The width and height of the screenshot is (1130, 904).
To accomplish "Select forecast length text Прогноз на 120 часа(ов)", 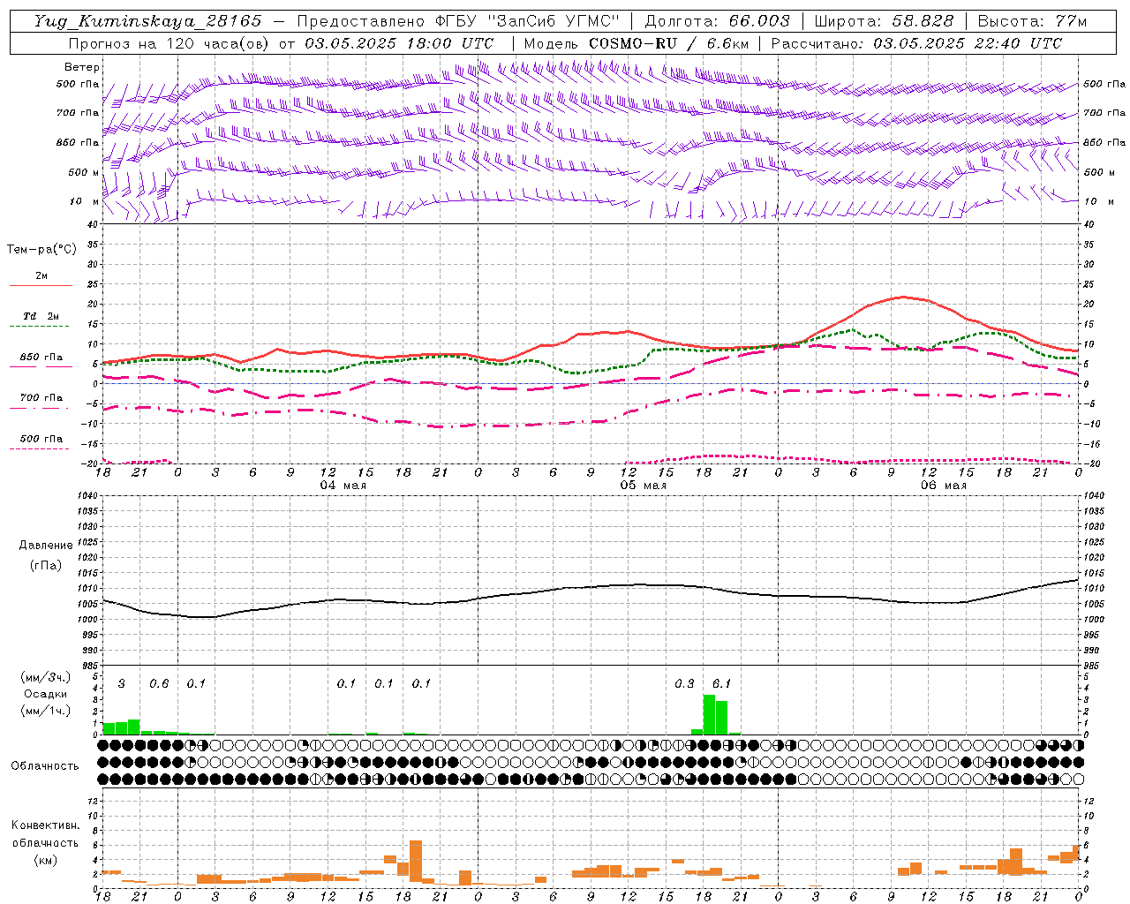I will pyautogui.click(x=169, y=43).
